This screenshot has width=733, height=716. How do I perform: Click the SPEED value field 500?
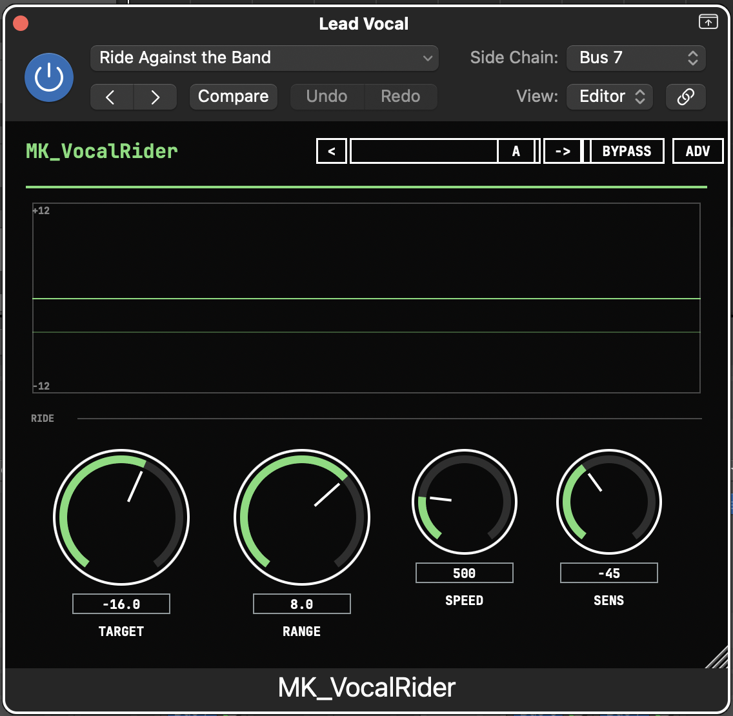[464, 573]
